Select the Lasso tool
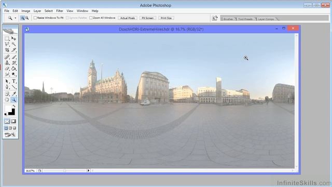This screenshot has height=187, width=332. (7, 44)
